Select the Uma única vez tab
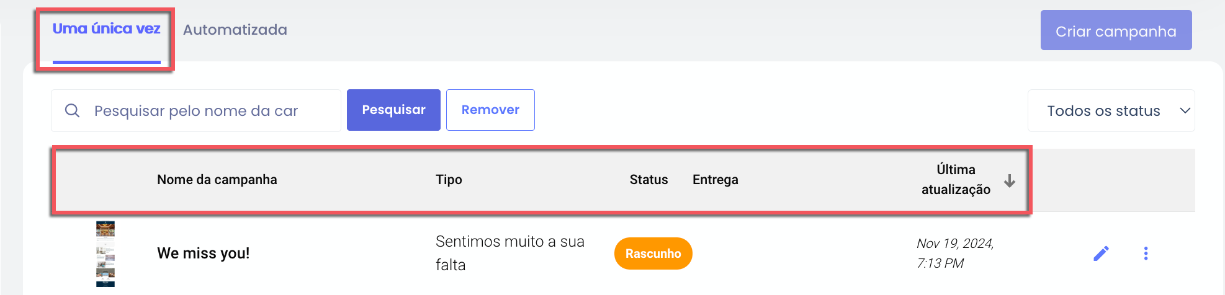 pyautogui.click(x=106, y=29)
